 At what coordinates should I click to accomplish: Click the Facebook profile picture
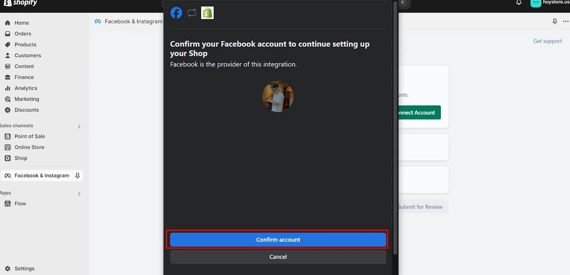click(x=278, y=96)
